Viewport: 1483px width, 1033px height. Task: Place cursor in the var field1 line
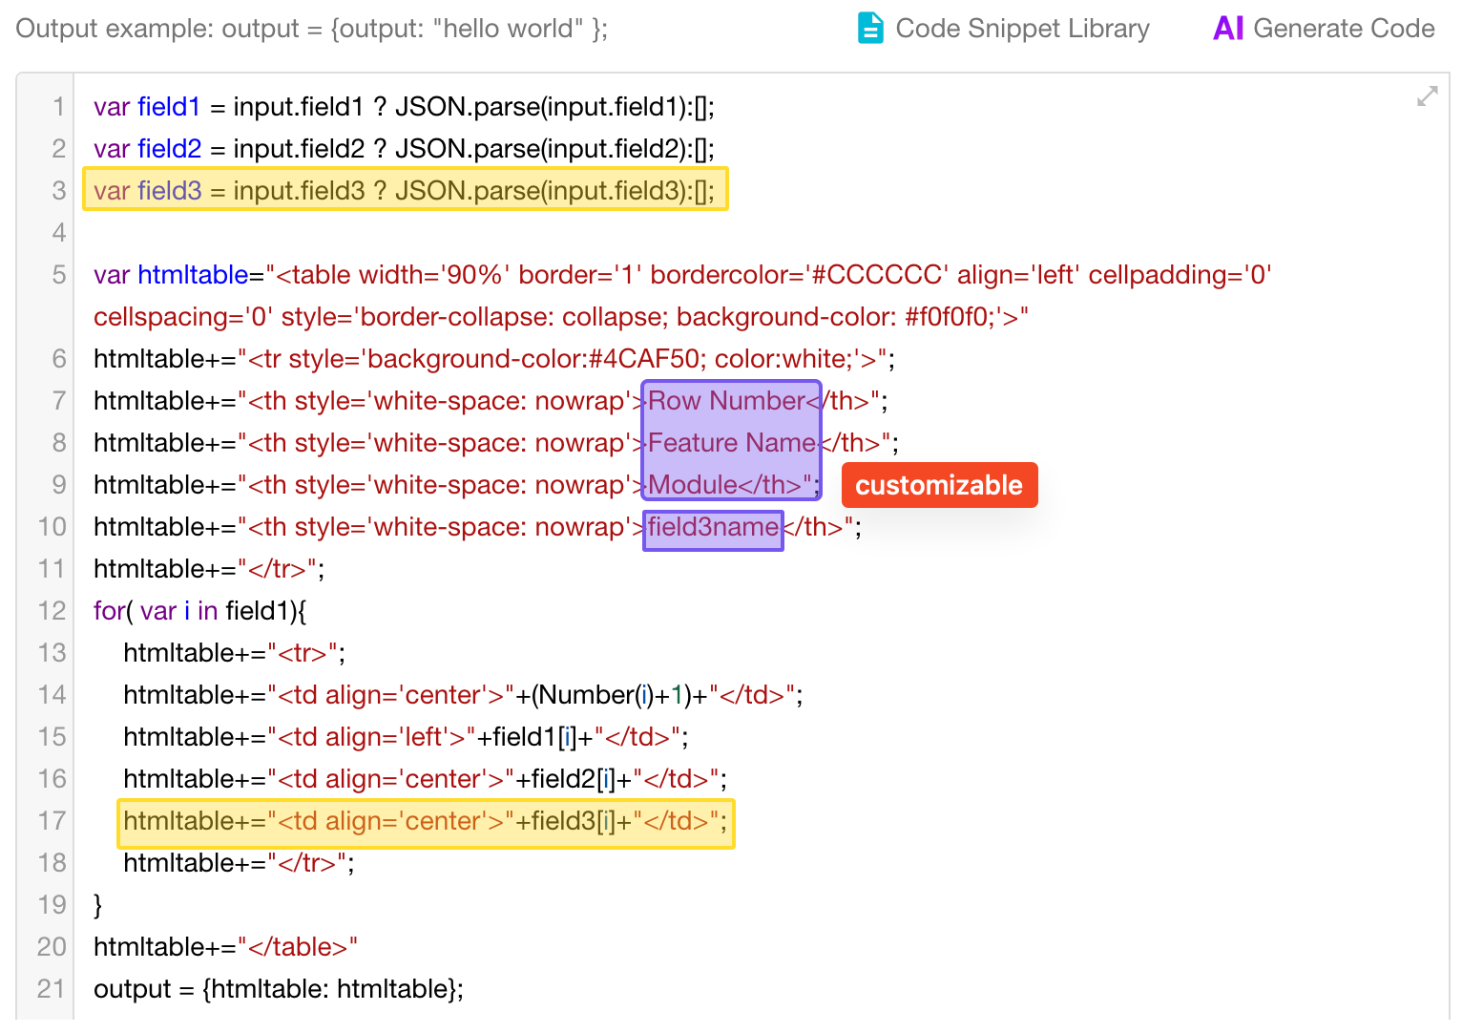click(x=404, y=107)
